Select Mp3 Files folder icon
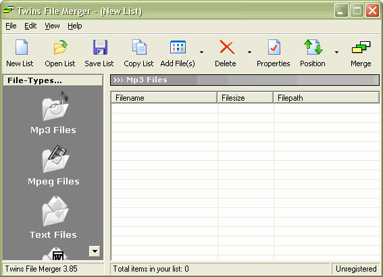Screen dimensions: 383x277 55,106
